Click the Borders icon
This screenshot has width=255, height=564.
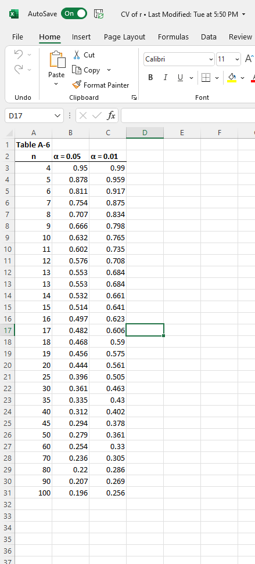pyautogui.click(x=206, y=77)
